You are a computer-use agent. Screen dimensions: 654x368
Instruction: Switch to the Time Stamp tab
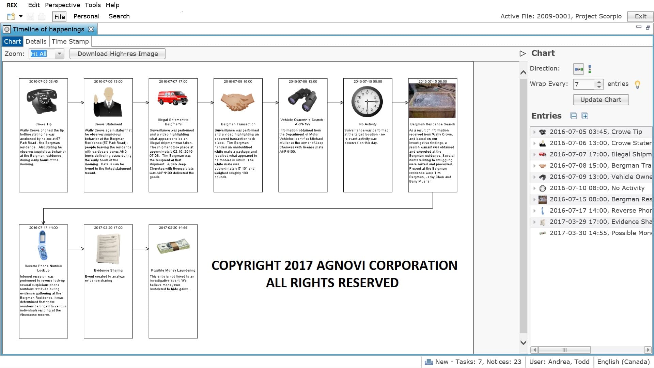(x=70, y=42)
